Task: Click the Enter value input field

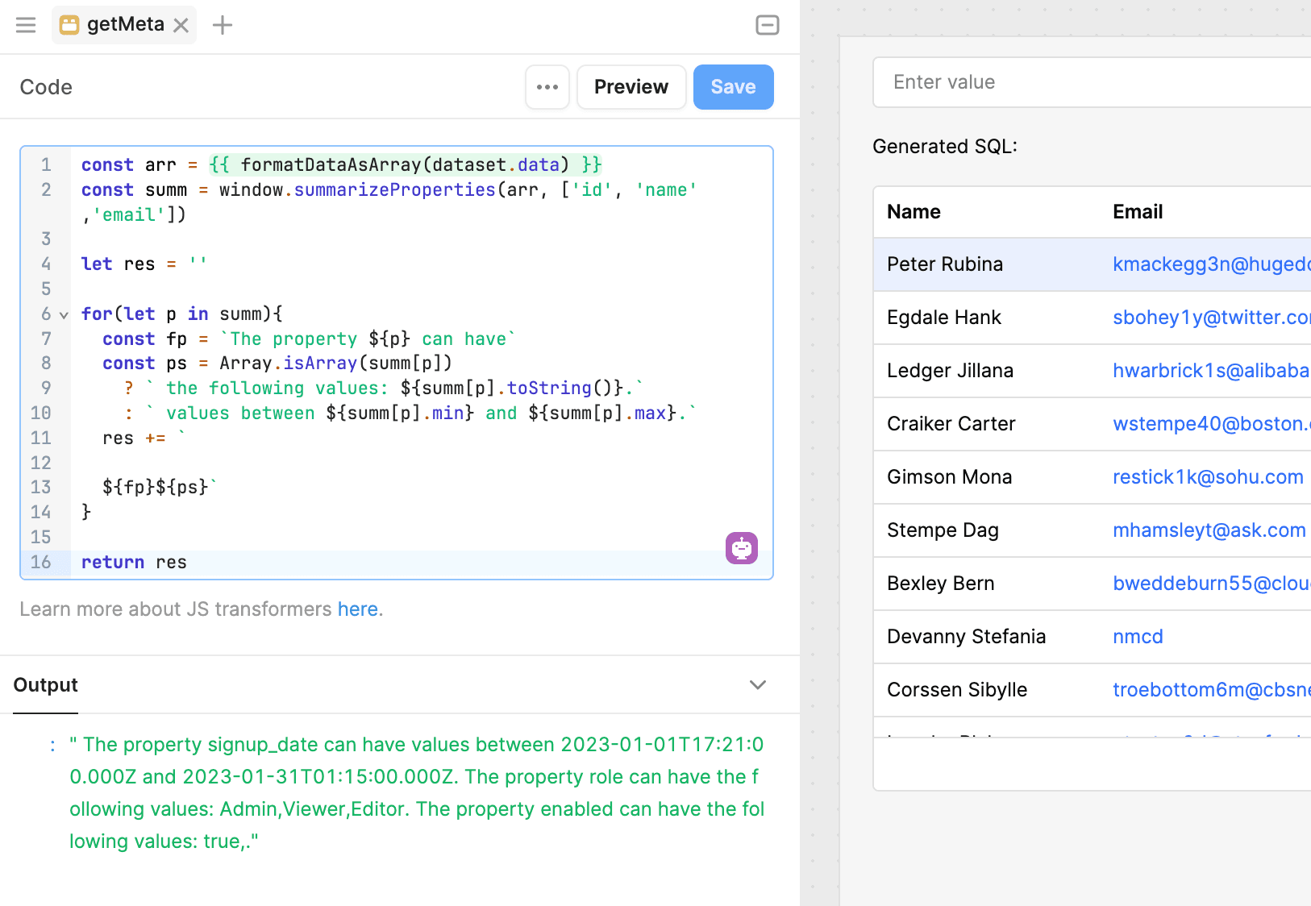Action: [1088, 82]
